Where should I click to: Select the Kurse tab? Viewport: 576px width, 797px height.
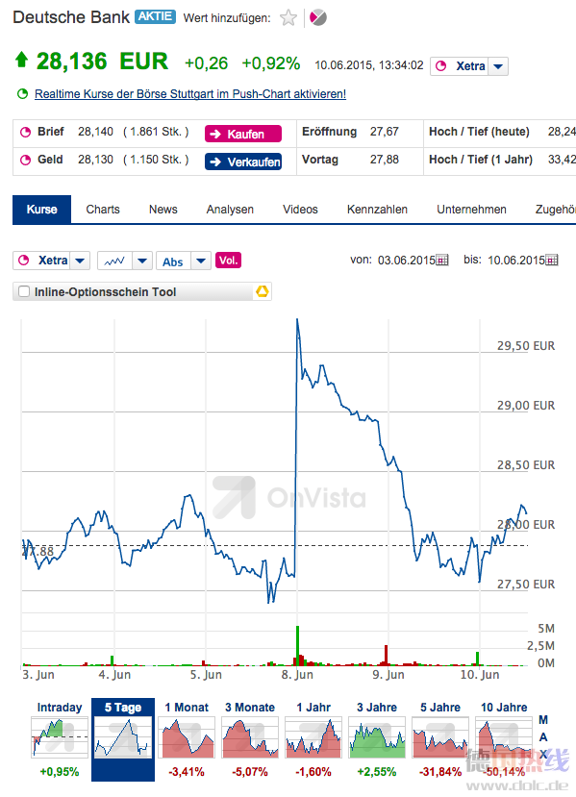[x=41, y=210]
